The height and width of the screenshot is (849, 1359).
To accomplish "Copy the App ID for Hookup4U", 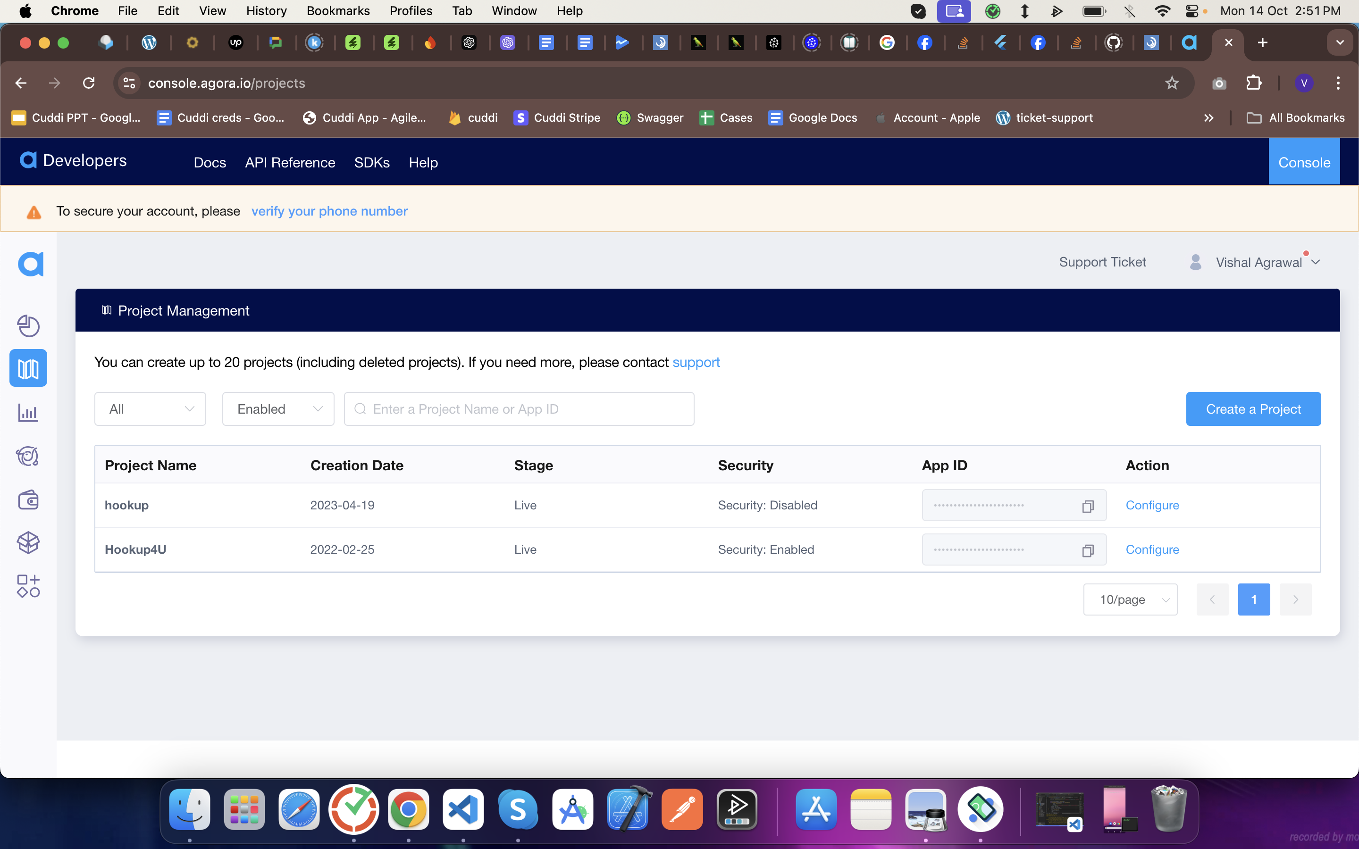I will [1088, 550].
